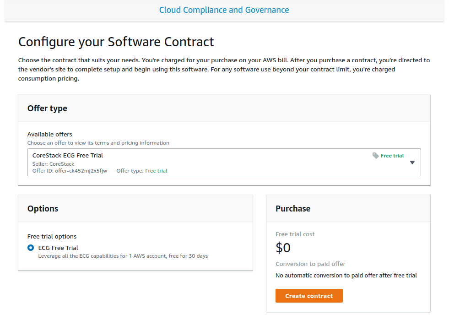
Task: Click the No automatic conversion to paid offer text
Action: tap(346, 275)
